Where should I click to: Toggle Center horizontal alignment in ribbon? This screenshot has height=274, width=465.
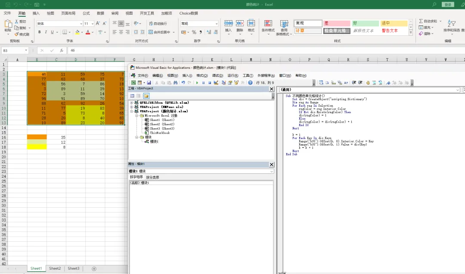pos(121,32)
